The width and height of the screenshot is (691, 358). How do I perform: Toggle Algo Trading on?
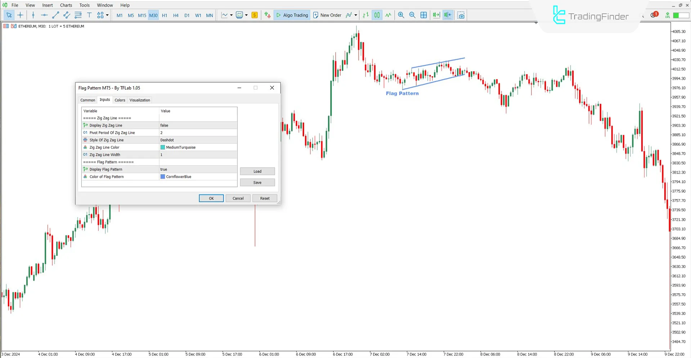(292, 15)
